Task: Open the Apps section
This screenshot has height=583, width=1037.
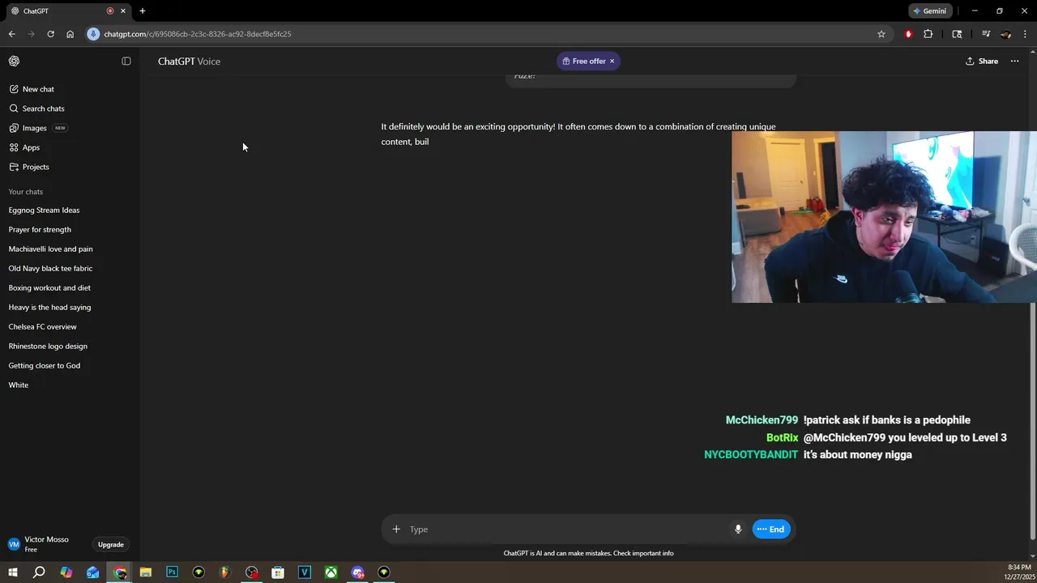Action: pos(24,147)
